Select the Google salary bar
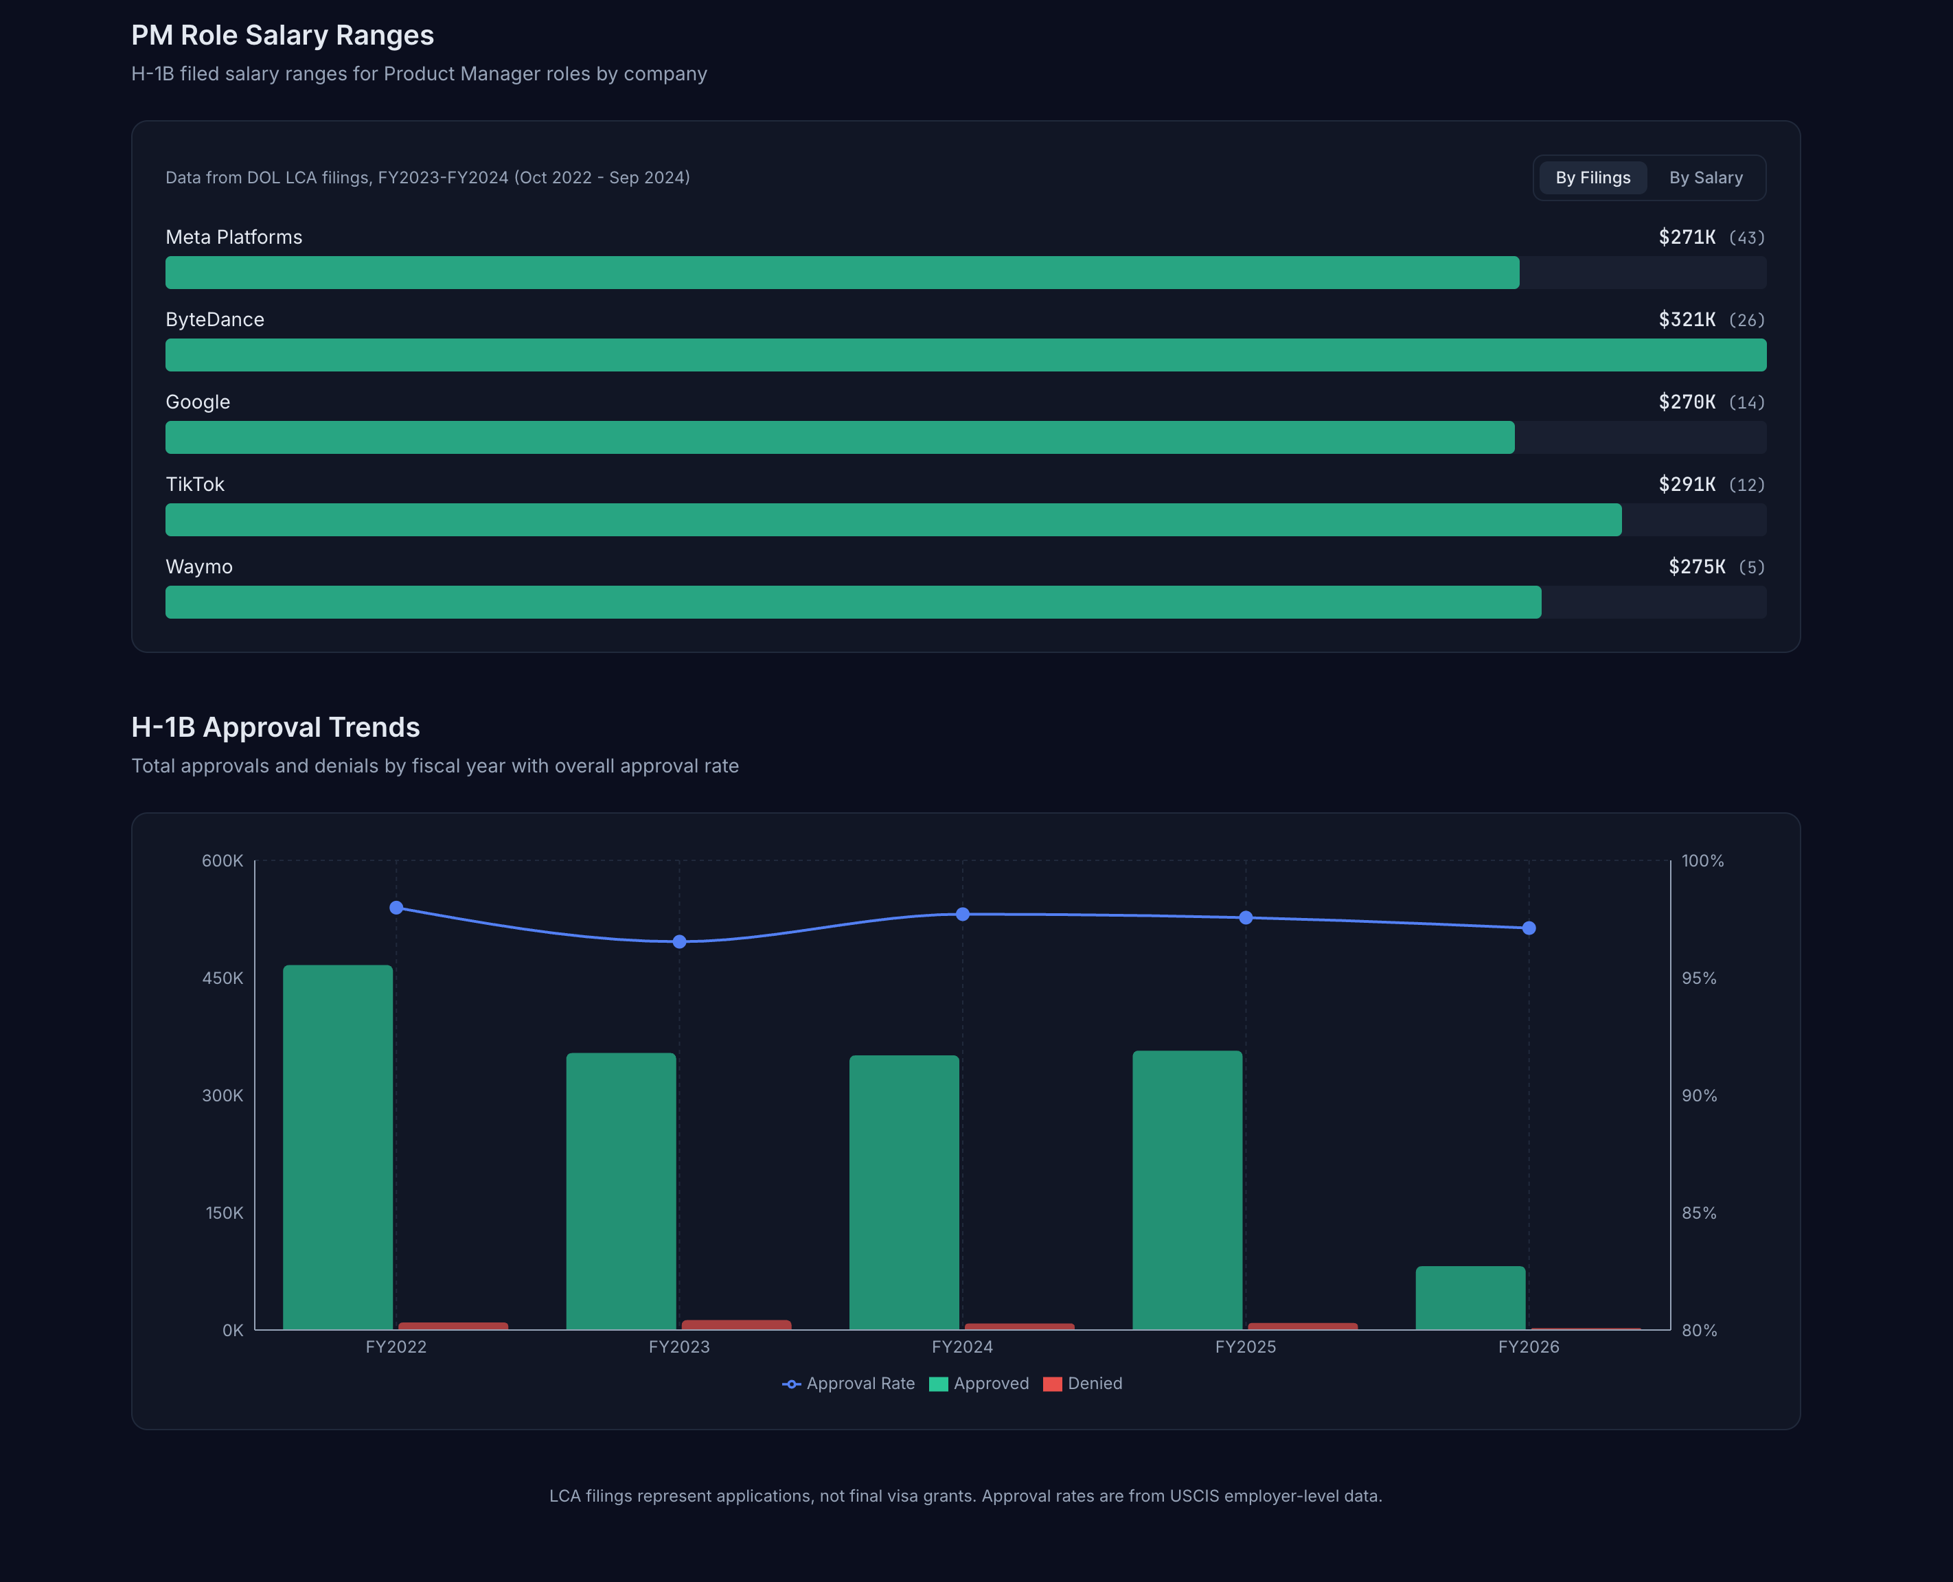The height and width of the screenshot is (1582, 1953). (839, 437)
